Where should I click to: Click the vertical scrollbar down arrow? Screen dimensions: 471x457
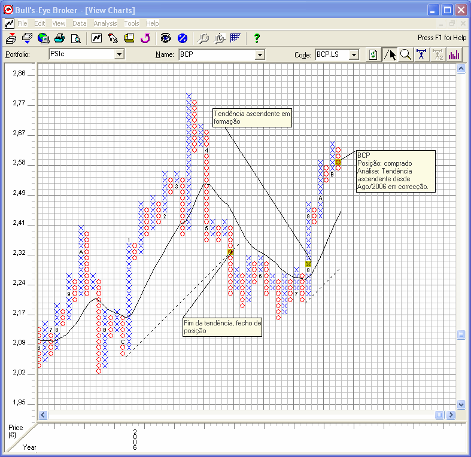point(461,404)
